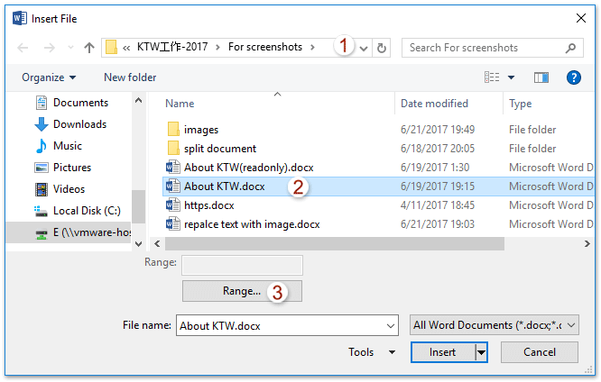Viewport: 601px width, 382px height.
Task: Toggle the preview pane icon
Action: (541, 77)
